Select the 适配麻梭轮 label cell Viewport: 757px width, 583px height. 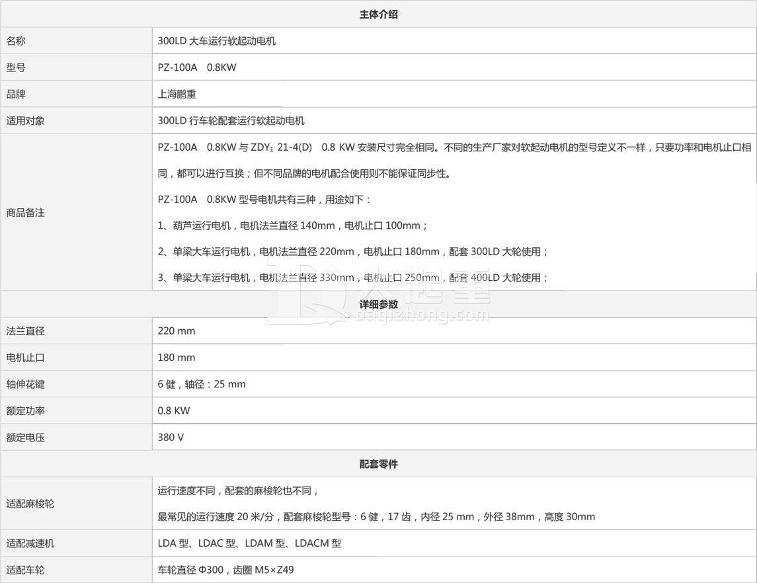(x=76, y=504)
